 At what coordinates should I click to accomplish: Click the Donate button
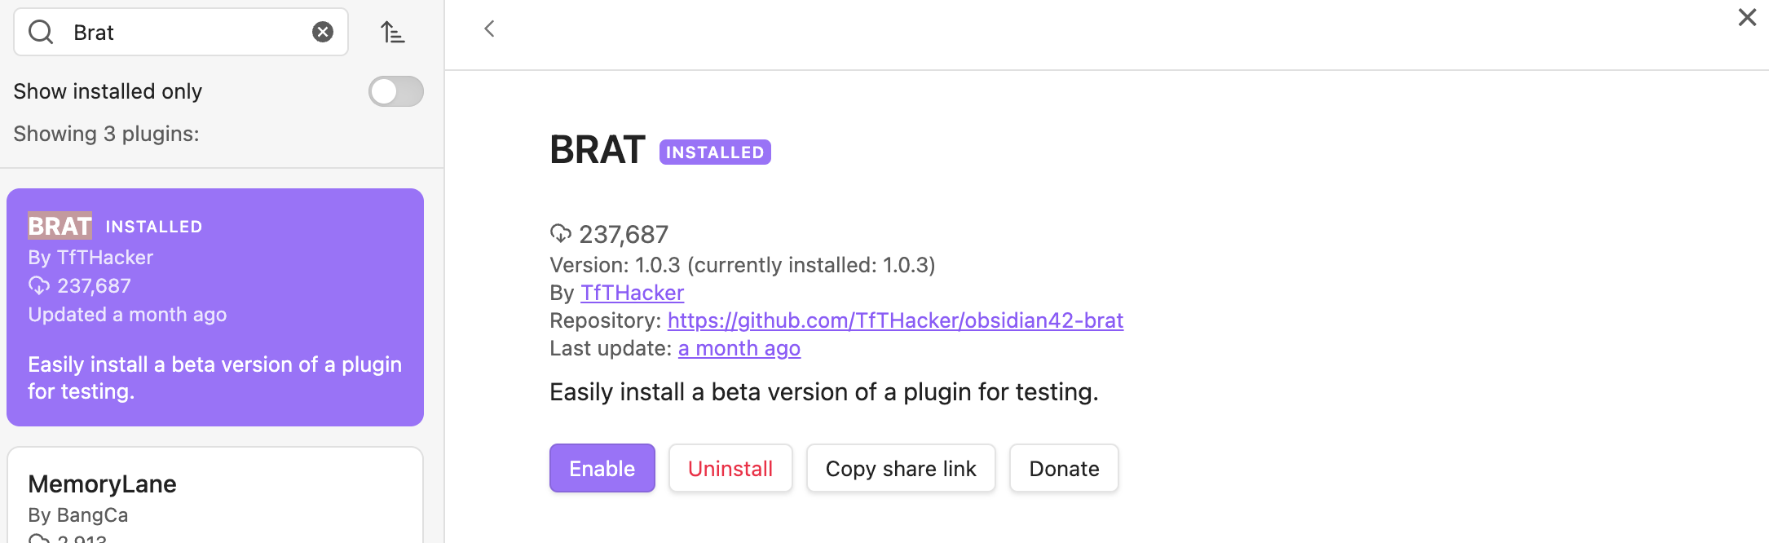tap(1063, 469)
